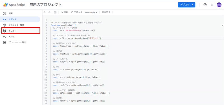The image size is (224, 105).
Task: Open the sendReply function dropdown
Action: tap(91, 12)
